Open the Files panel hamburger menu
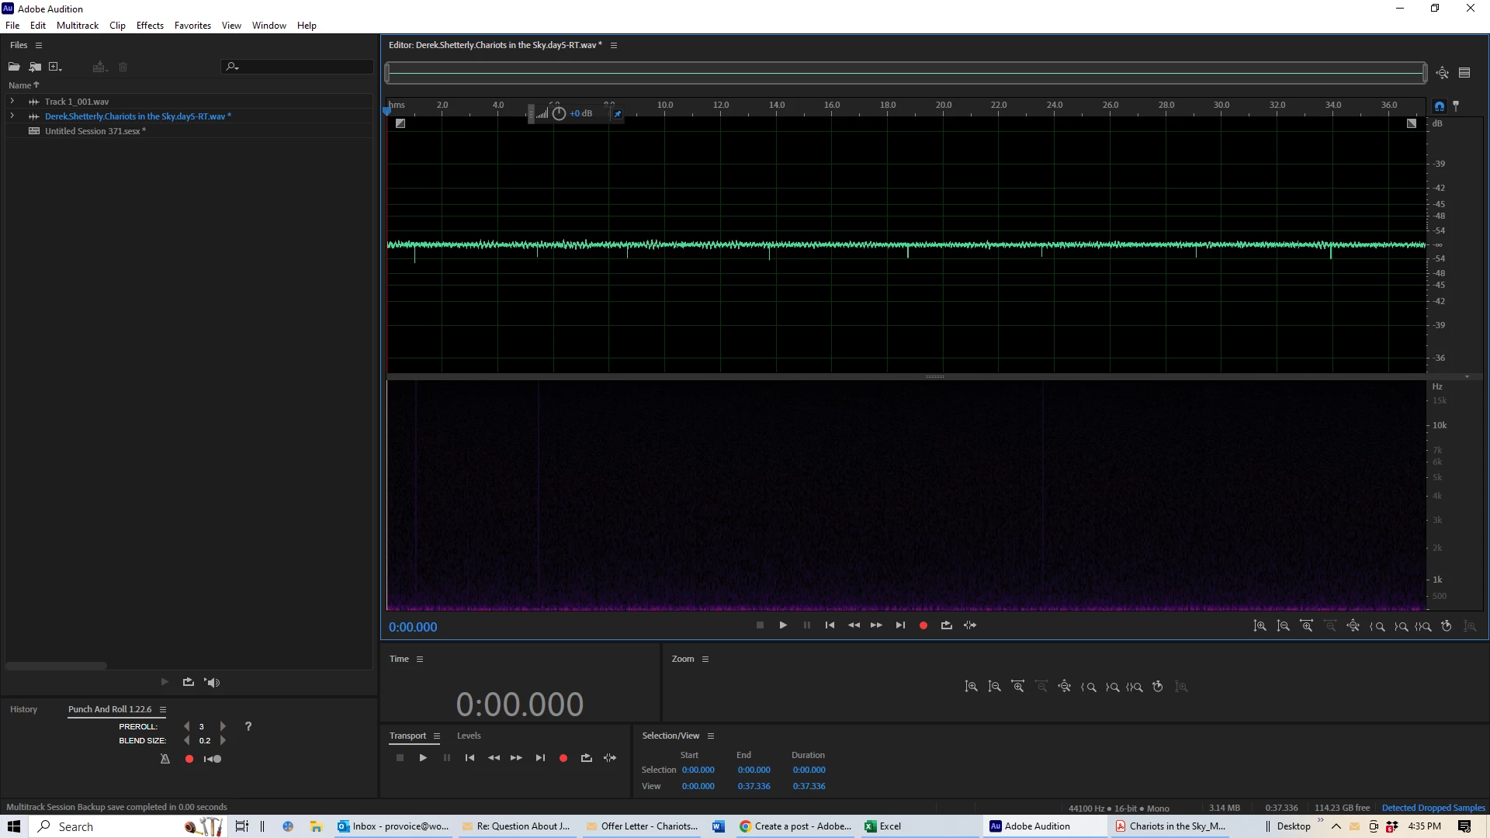This screenshot has height=838, width=1490. coord(39,45)
